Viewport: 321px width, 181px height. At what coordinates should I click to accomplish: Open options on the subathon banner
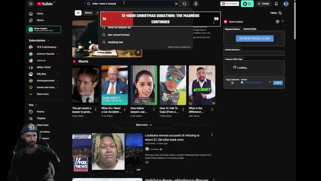214,23
